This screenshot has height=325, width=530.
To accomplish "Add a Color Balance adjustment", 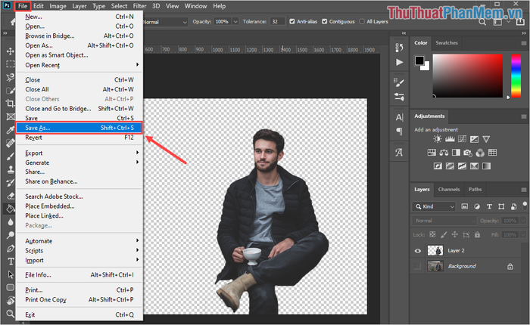I will (x=444, y=153).
